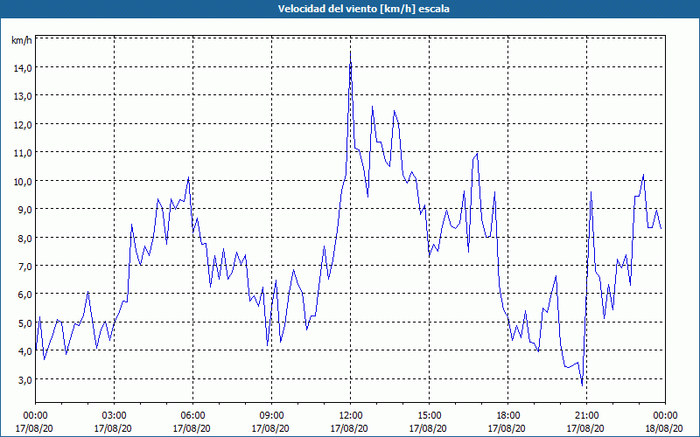This screenshot has width=700, height=437.
Task: Click the 14,0 y-axis label
Action: (23, 68)
